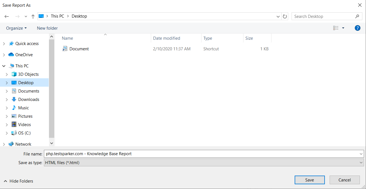Image resolution: width=366 pixels, height=189 pixels.
Task: Select the Document shortcut file
Action: click(79, 49)
